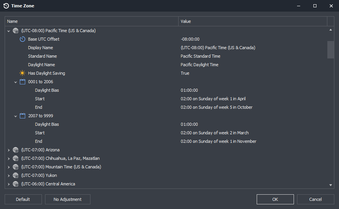The width and height of the screenshot is (339, 209).
Task: Collapse the 0001 to 2006 rule group
Action: pyautogui.click(x=16, y=82)
